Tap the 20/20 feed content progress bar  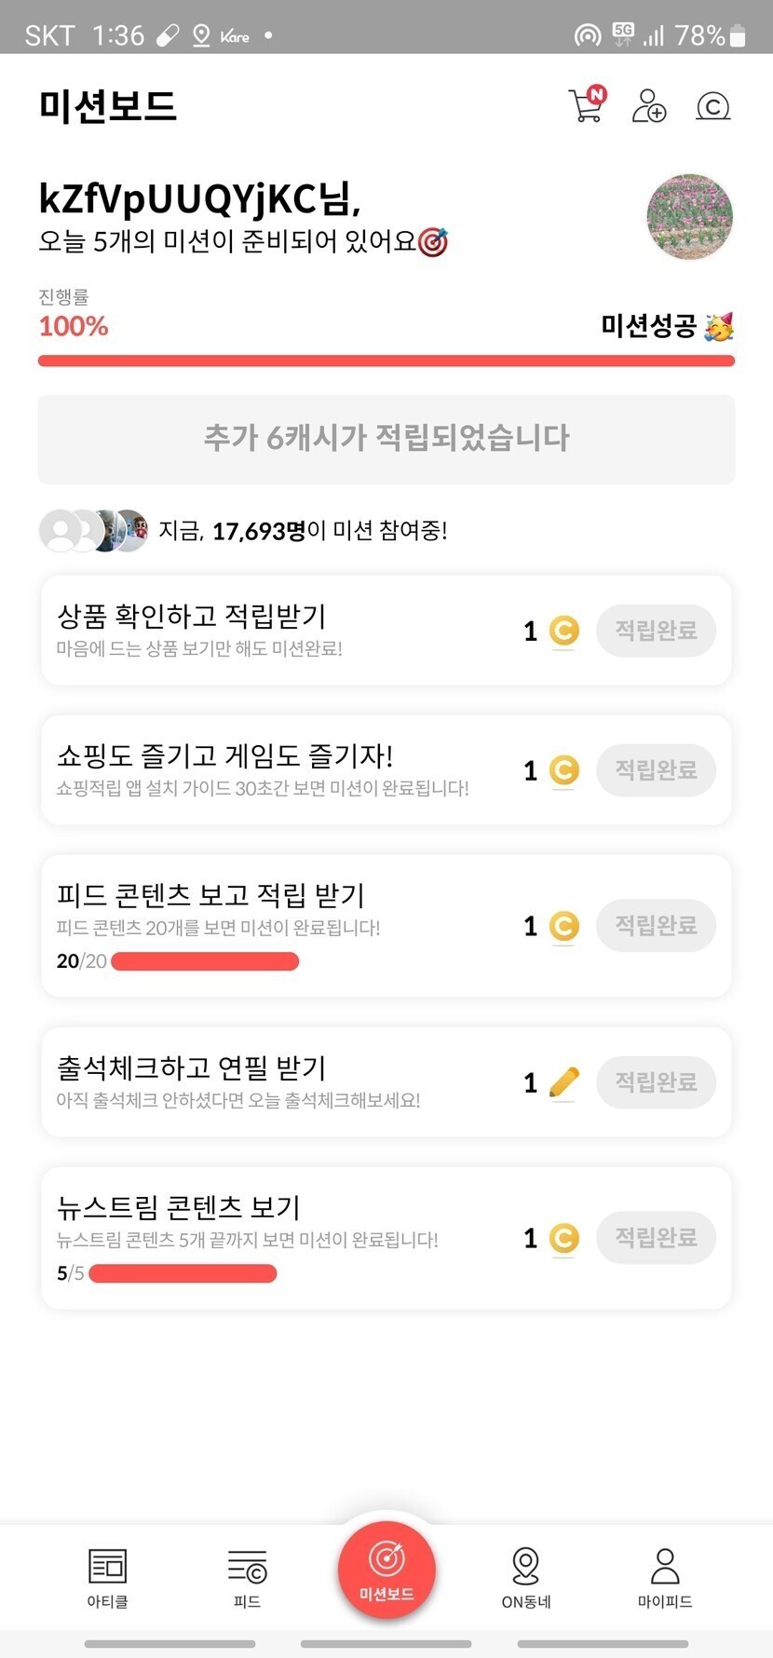coord(205,961)
